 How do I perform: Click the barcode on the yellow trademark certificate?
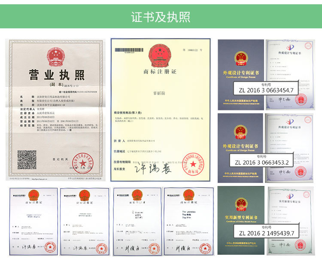(129, 50)
